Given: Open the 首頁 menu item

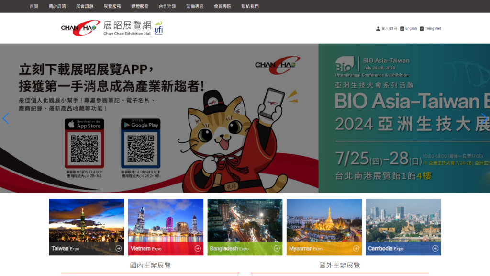Looking at the screenshot, I should 34,6.
